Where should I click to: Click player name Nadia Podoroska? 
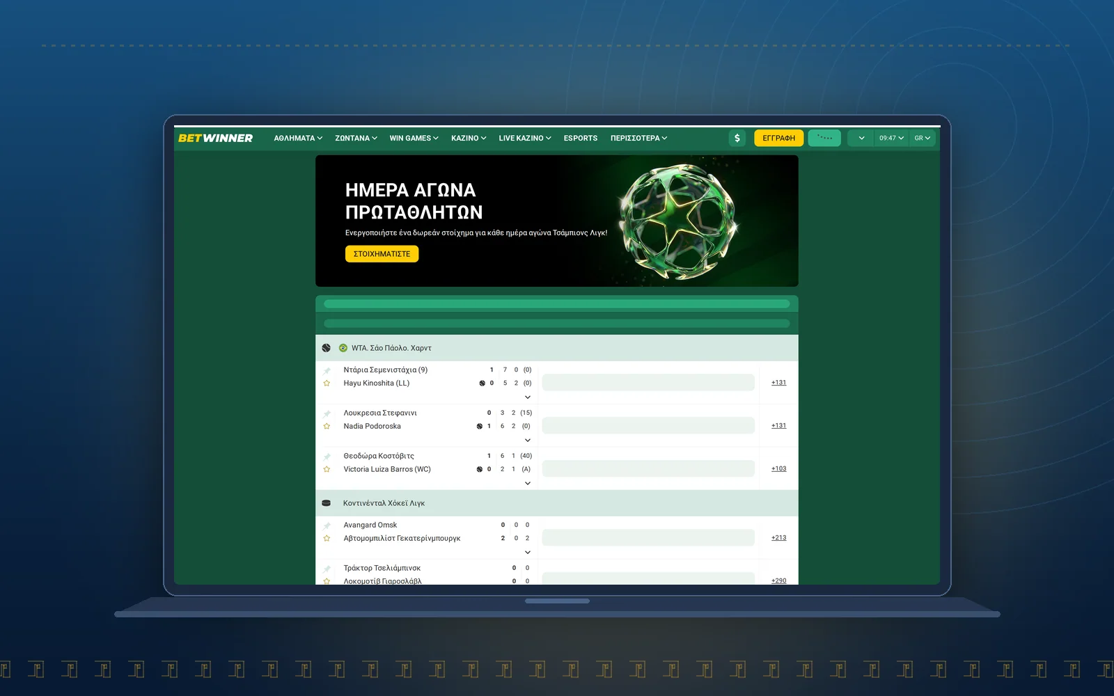click(x=372, y=427)
